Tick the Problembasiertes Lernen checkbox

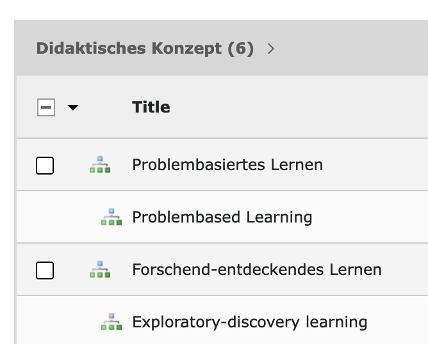click(45, 166)
